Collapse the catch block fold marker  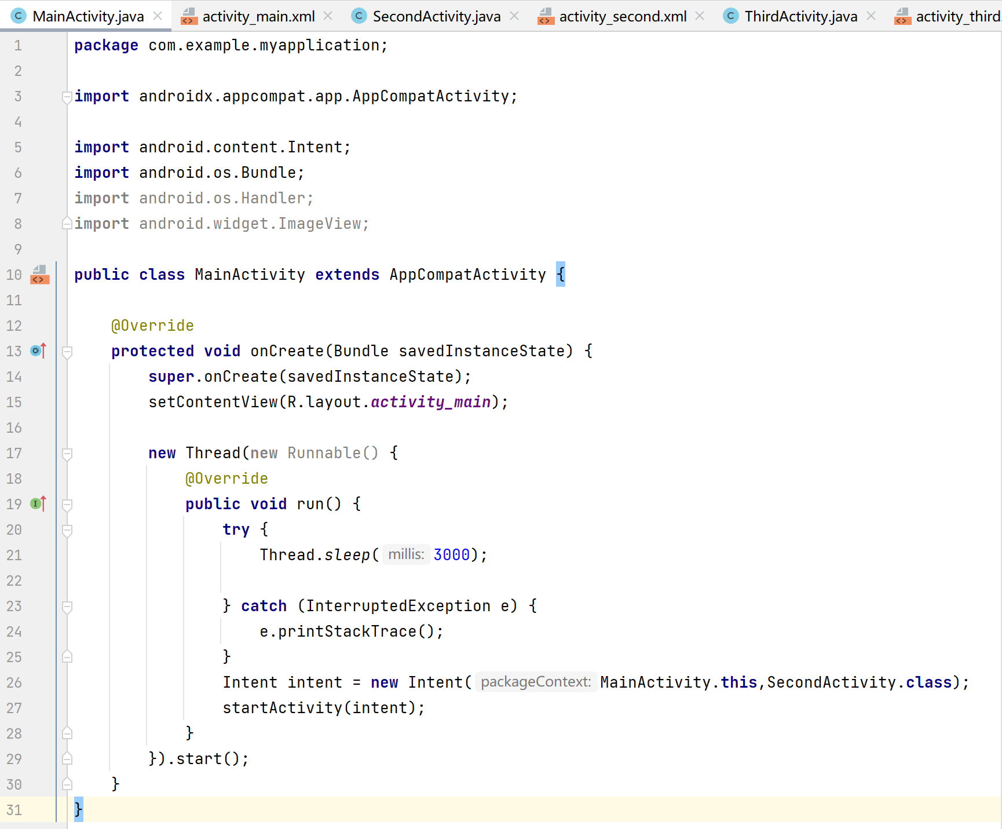[67, 606]
